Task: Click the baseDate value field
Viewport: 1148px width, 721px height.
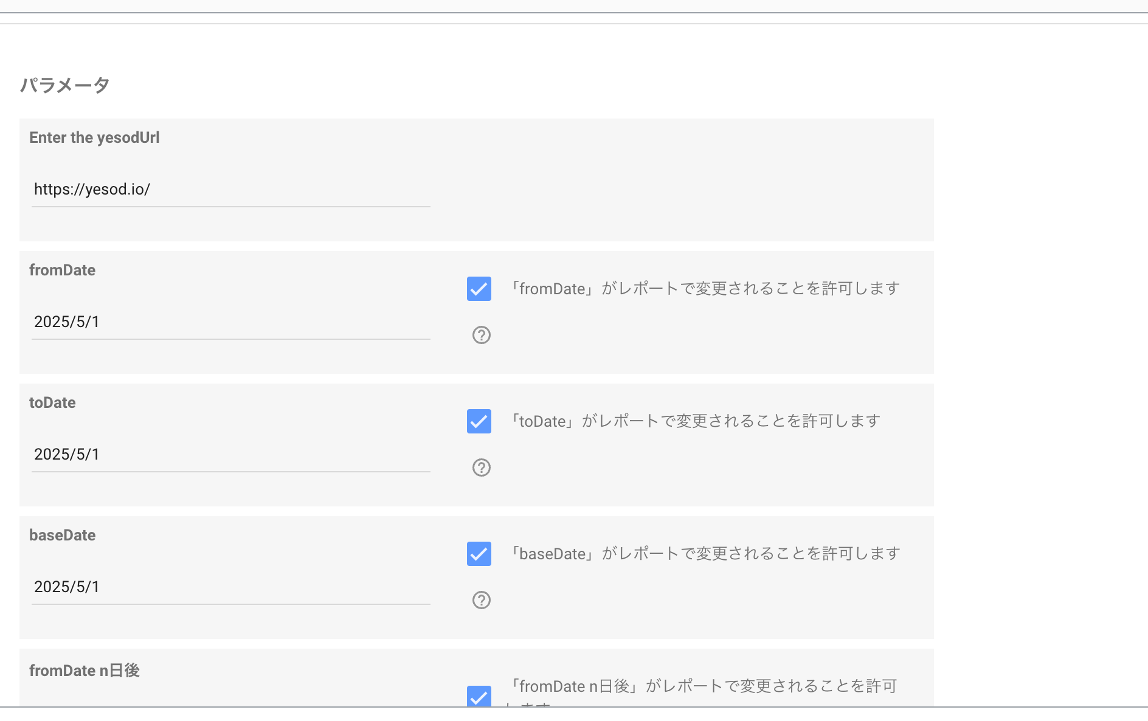Action: click(x=231, y=587)
